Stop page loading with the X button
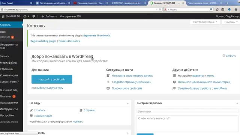 [160, 9]
